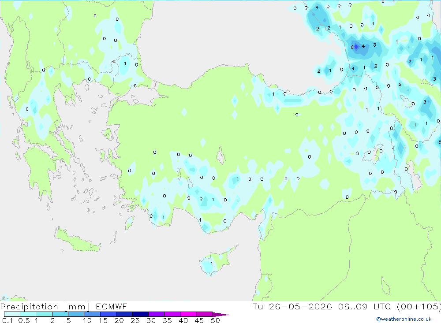Choose the 20–25 mm dark blue swatch

point(124,314)
